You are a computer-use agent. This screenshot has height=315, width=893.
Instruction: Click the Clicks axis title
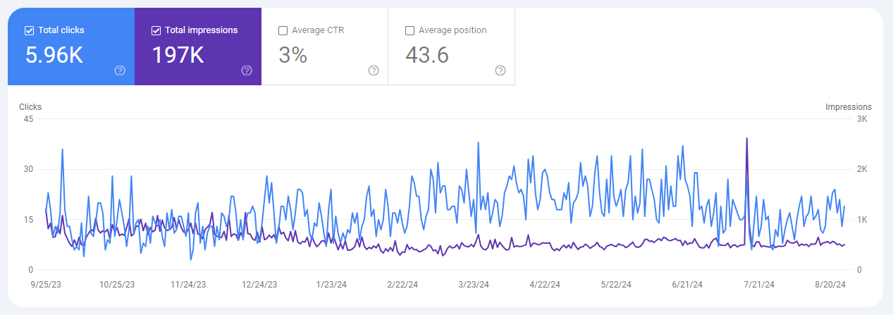(x=30, y=107)
